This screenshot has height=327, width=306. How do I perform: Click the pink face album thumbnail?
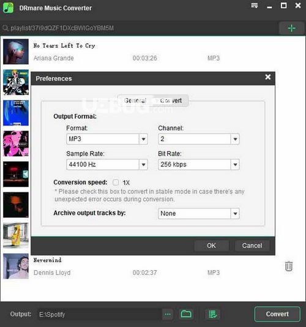(16, 143)
